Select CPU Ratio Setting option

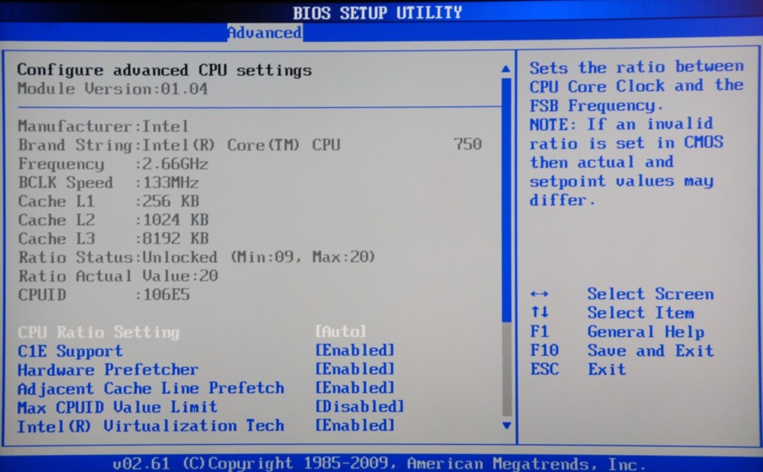coord(99,332)
